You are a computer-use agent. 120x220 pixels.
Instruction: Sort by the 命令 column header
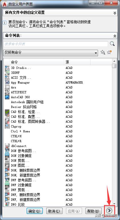pos(37,62)
